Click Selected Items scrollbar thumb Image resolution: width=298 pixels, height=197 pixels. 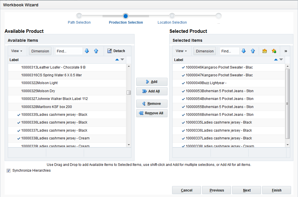coord(288,104)
